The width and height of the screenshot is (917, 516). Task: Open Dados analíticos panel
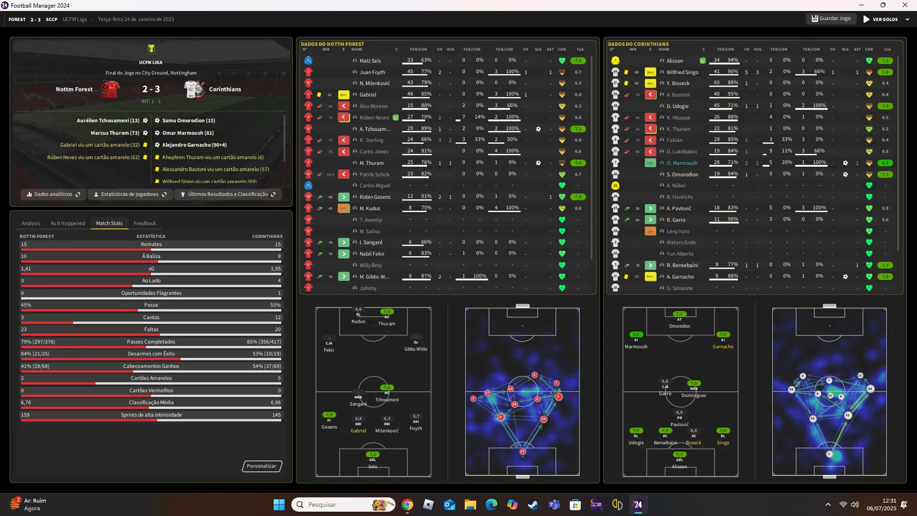click(x=53, y=194)
